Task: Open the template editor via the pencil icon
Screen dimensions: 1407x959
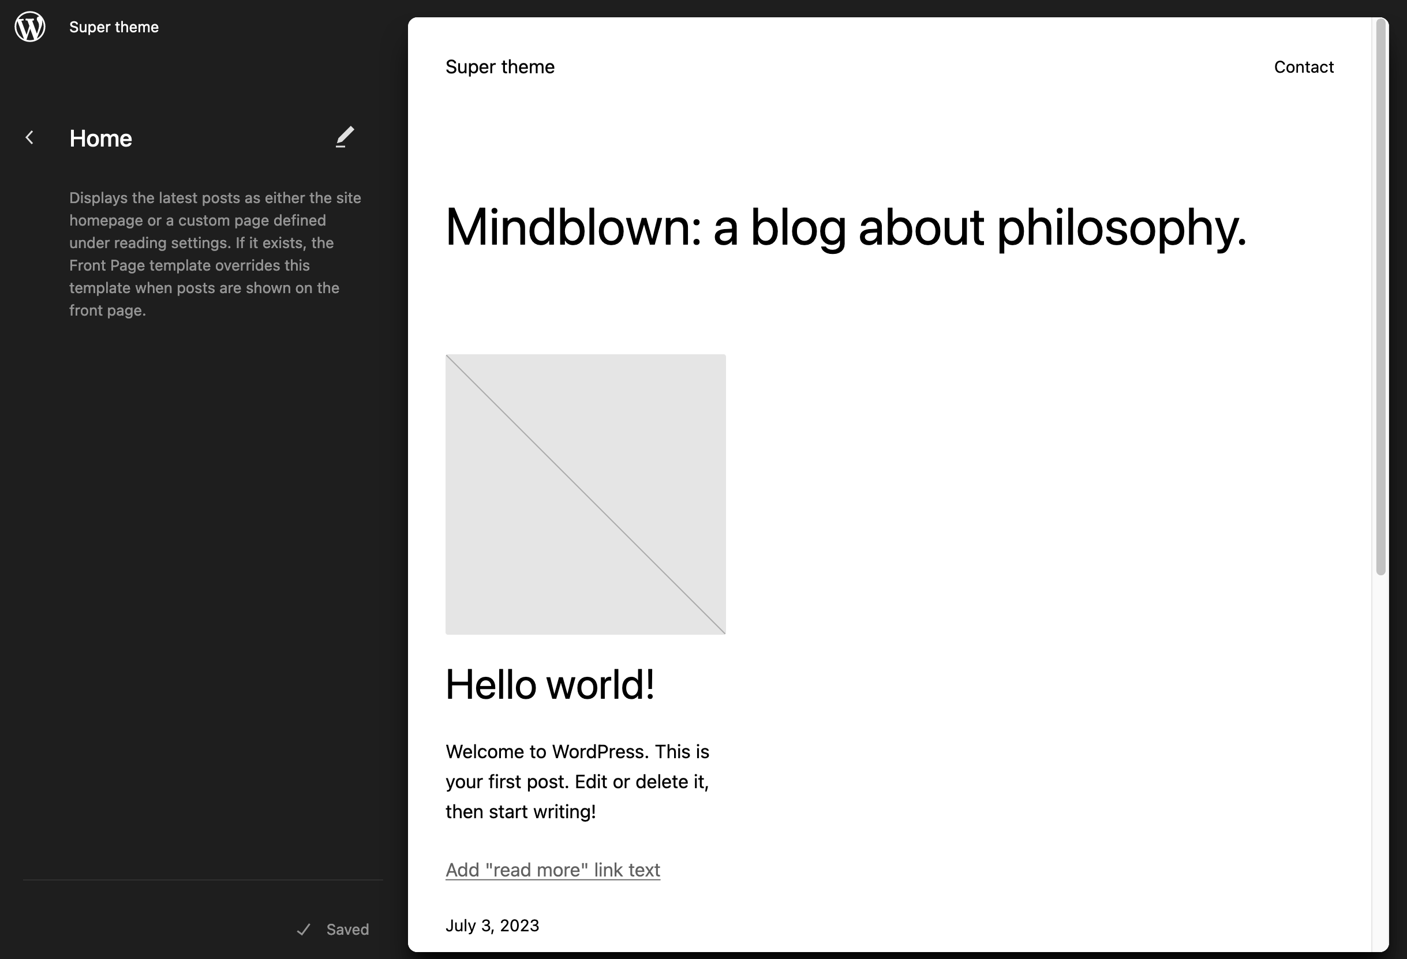Action: pyautogui.click(x=345, y=137)
